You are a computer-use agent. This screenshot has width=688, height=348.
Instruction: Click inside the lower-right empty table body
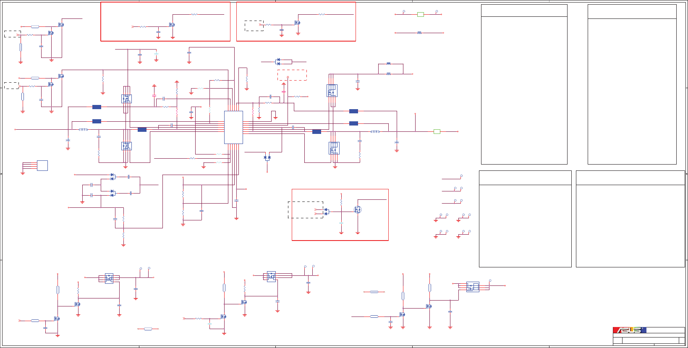click(x=630, y=226)
